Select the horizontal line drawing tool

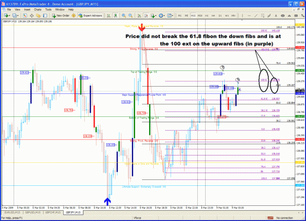click(249, 16)
